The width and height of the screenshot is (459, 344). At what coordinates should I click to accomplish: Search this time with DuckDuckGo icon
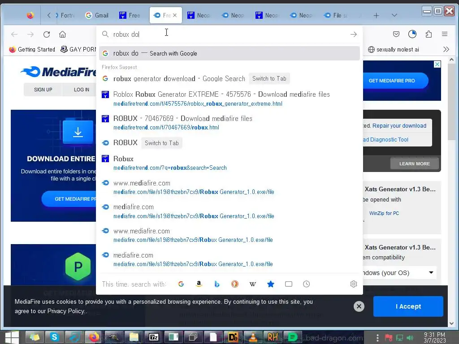pyautogui.click(x=235, y=284)
